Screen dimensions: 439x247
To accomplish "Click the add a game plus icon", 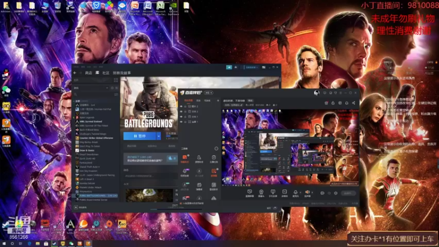I will pyautogui.click(x=76, y=207).
